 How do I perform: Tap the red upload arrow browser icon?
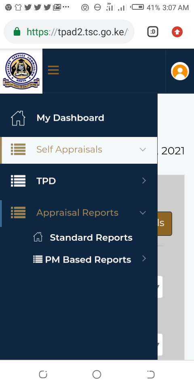(x=177, y=32)
